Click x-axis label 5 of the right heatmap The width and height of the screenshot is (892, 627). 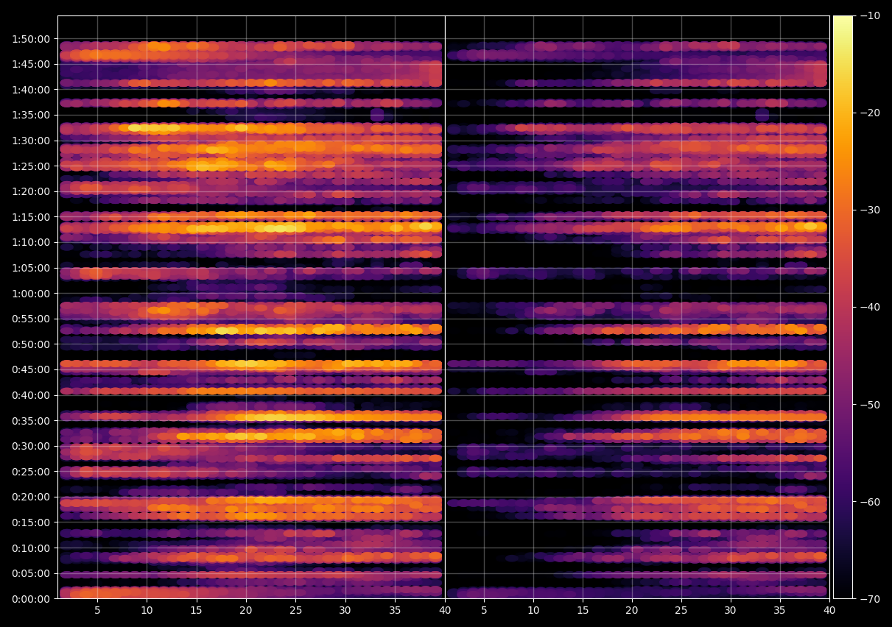pyautogui.click(x=484, y=611)
